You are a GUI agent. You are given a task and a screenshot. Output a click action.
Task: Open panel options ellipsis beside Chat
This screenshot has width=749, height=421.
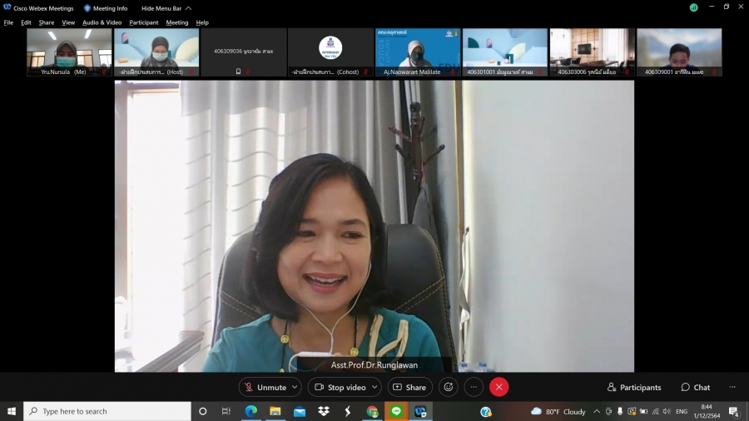[x=732, y=387]
